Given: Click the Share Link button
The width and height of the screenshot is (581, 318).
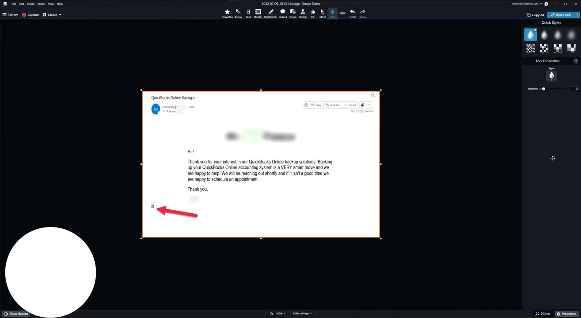Looking at the screenshot, I should [x=561, y=15].
